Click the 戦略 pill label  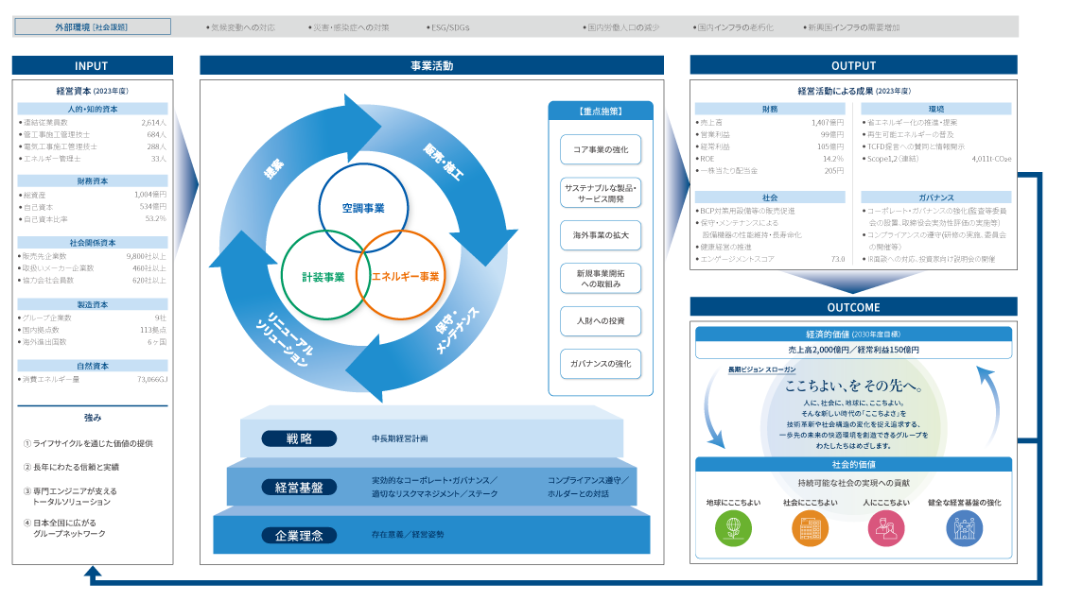(299, 438)
